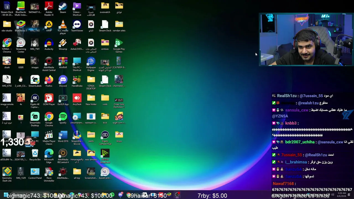Open the obs-studio folder

click(x=7, y=26)
